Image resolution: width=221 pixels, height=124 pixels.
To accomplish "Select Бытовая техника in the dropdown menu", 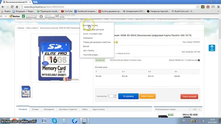I will click(x=90, y=25).
